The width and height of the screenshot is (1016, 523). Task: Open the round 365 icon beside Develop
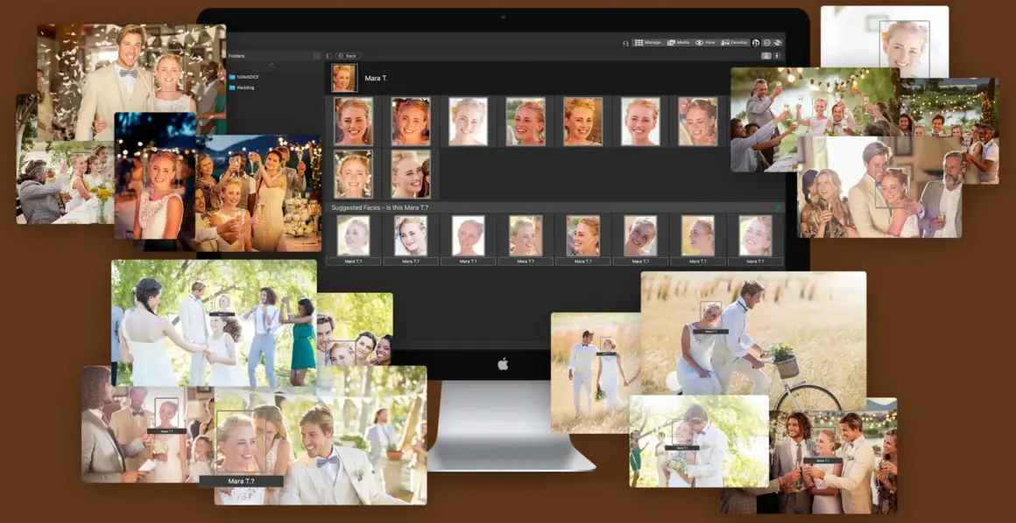tap(756, 43)
